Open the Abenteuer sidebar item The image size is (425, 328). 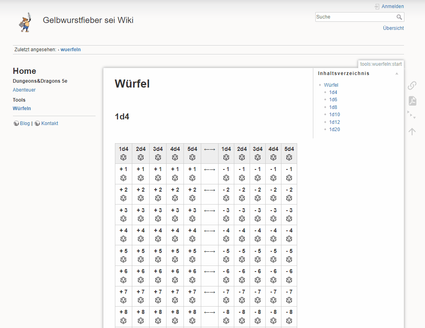(24, 90)
